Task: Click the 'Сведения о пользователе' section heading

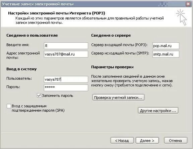Action: pyautogui.click(x=32, y=35)
